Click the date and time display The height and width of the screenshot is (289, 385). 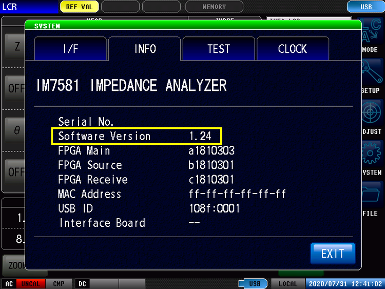345,283
